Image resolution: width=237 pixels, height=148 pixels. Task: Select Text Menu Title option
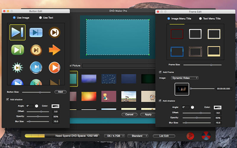pyautogui.click(x=200, y=19)
